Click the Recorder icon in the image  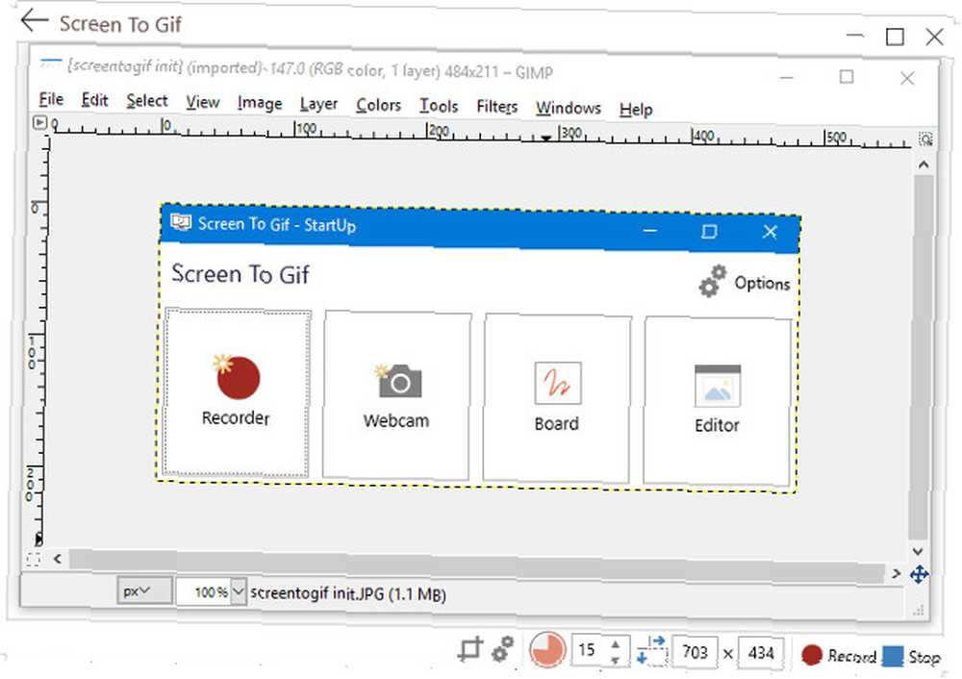237,377
